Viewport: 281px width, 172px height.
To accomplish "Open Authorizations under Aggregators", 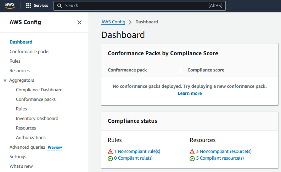I will 31,137.
